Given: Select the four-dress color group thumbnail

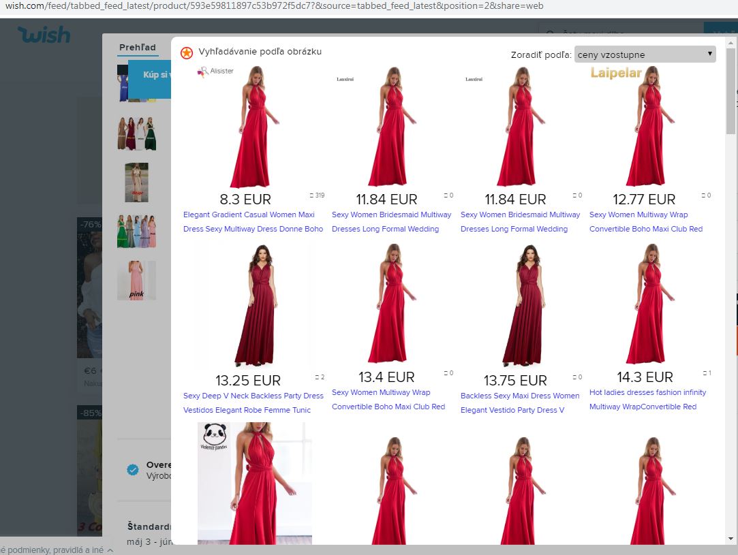Looking at the screenshot, I should (137, 133).
